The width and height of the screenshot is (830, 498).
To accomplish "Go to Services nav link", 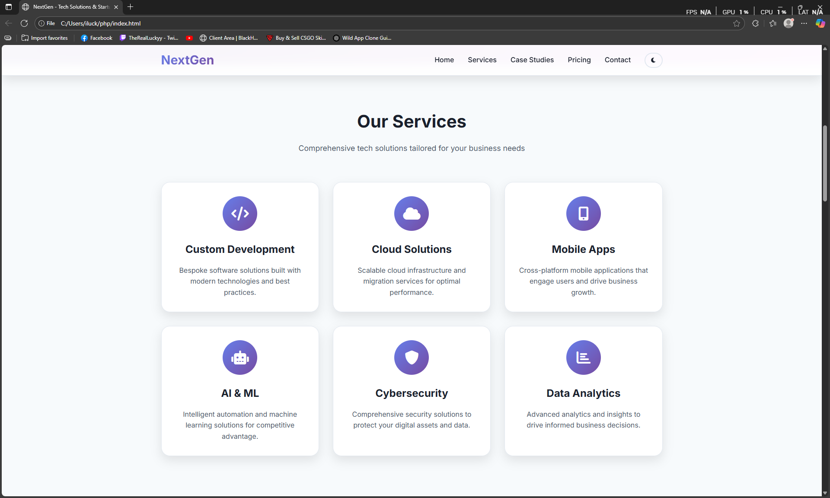I will click(x=482, y=60).
